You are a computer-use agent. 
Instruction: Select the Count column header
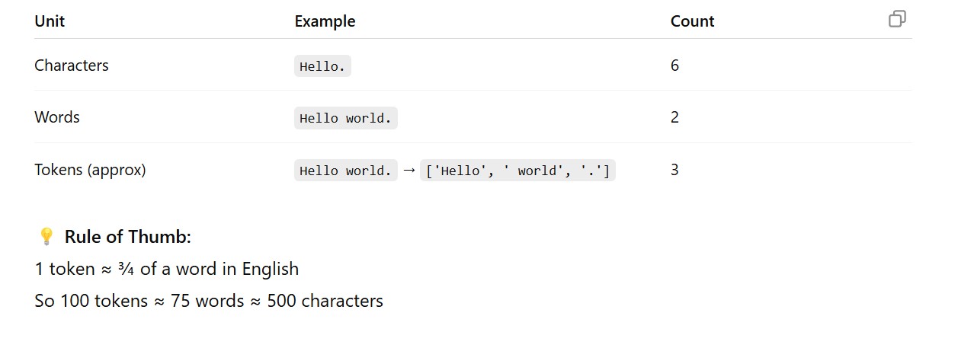tap(692, 21)
